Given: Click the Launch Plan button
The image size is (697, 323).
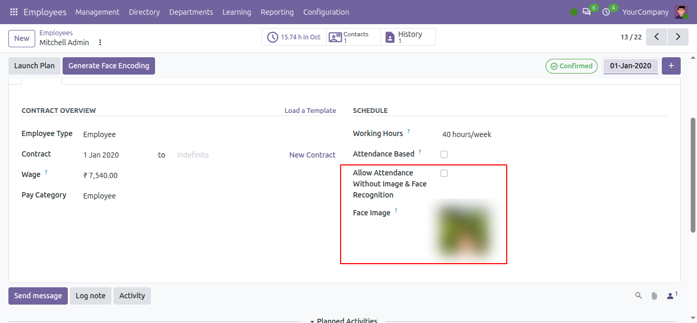Looking at the screenshot, I should pyautogui.click(x=34, y=66).
